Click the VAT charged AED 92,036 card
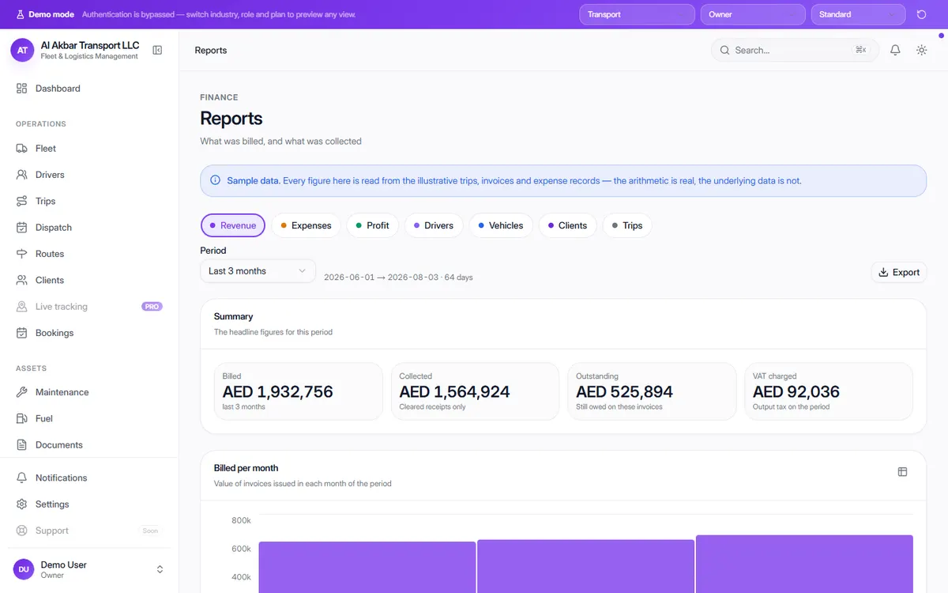The height and width of the screenshot is (593, 948). click(x=829, y=391)
